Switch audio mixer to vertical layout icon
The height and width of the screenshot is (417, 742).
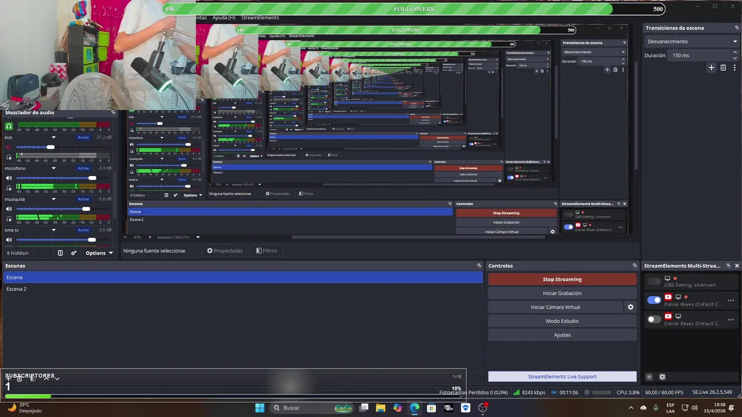pyautogui.click(x=60, y=253)
